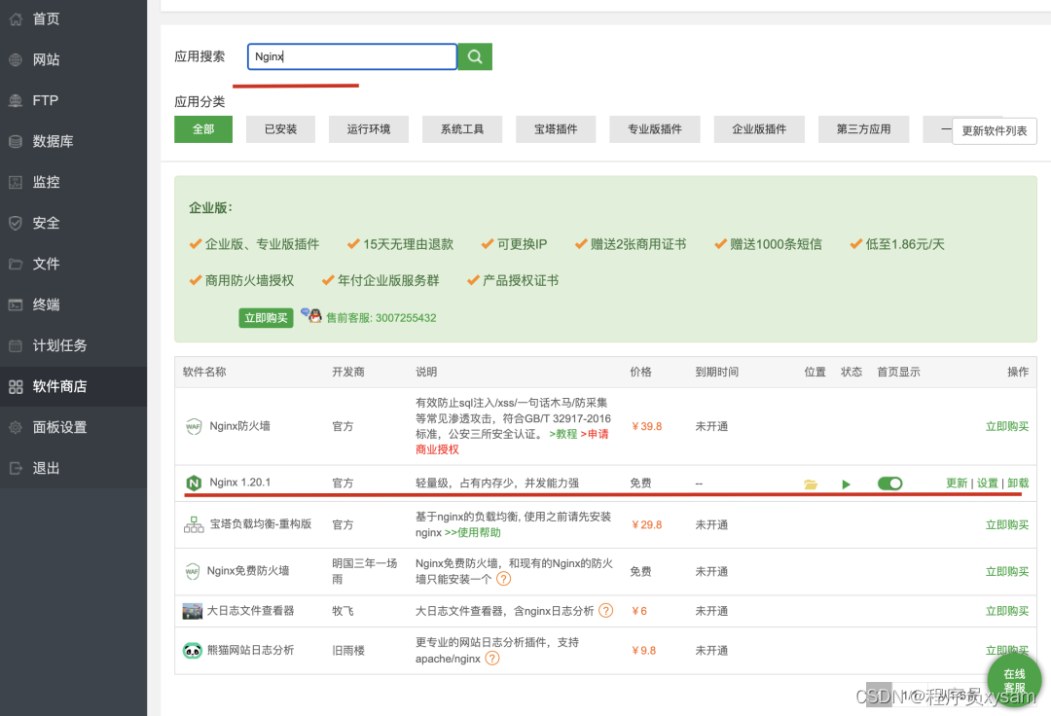Open the 文件 sidebar item
Screen dimensions: 1051x716
tap(73, 264)
